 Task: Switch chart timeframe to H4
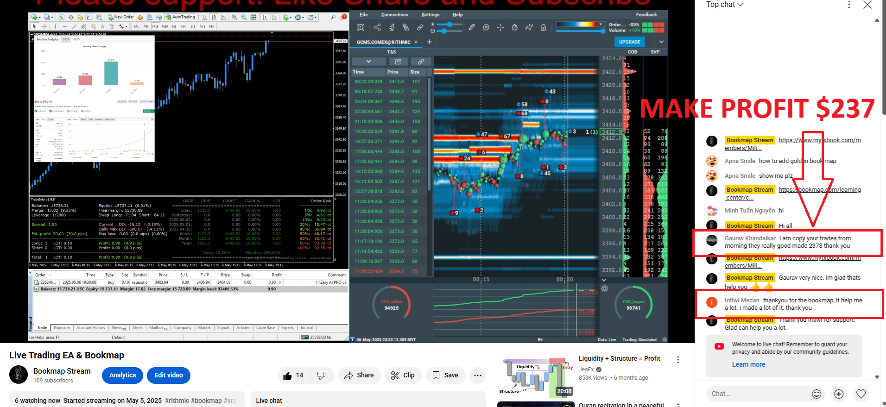184,26
